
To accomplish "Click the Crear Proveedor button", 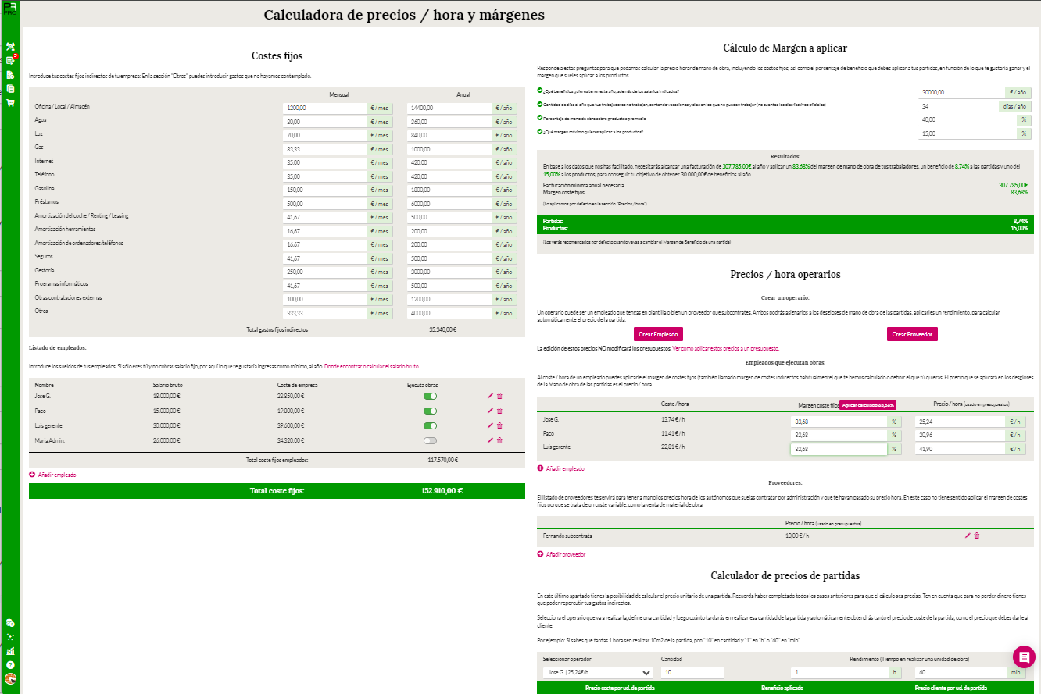I will pos(912,334).
